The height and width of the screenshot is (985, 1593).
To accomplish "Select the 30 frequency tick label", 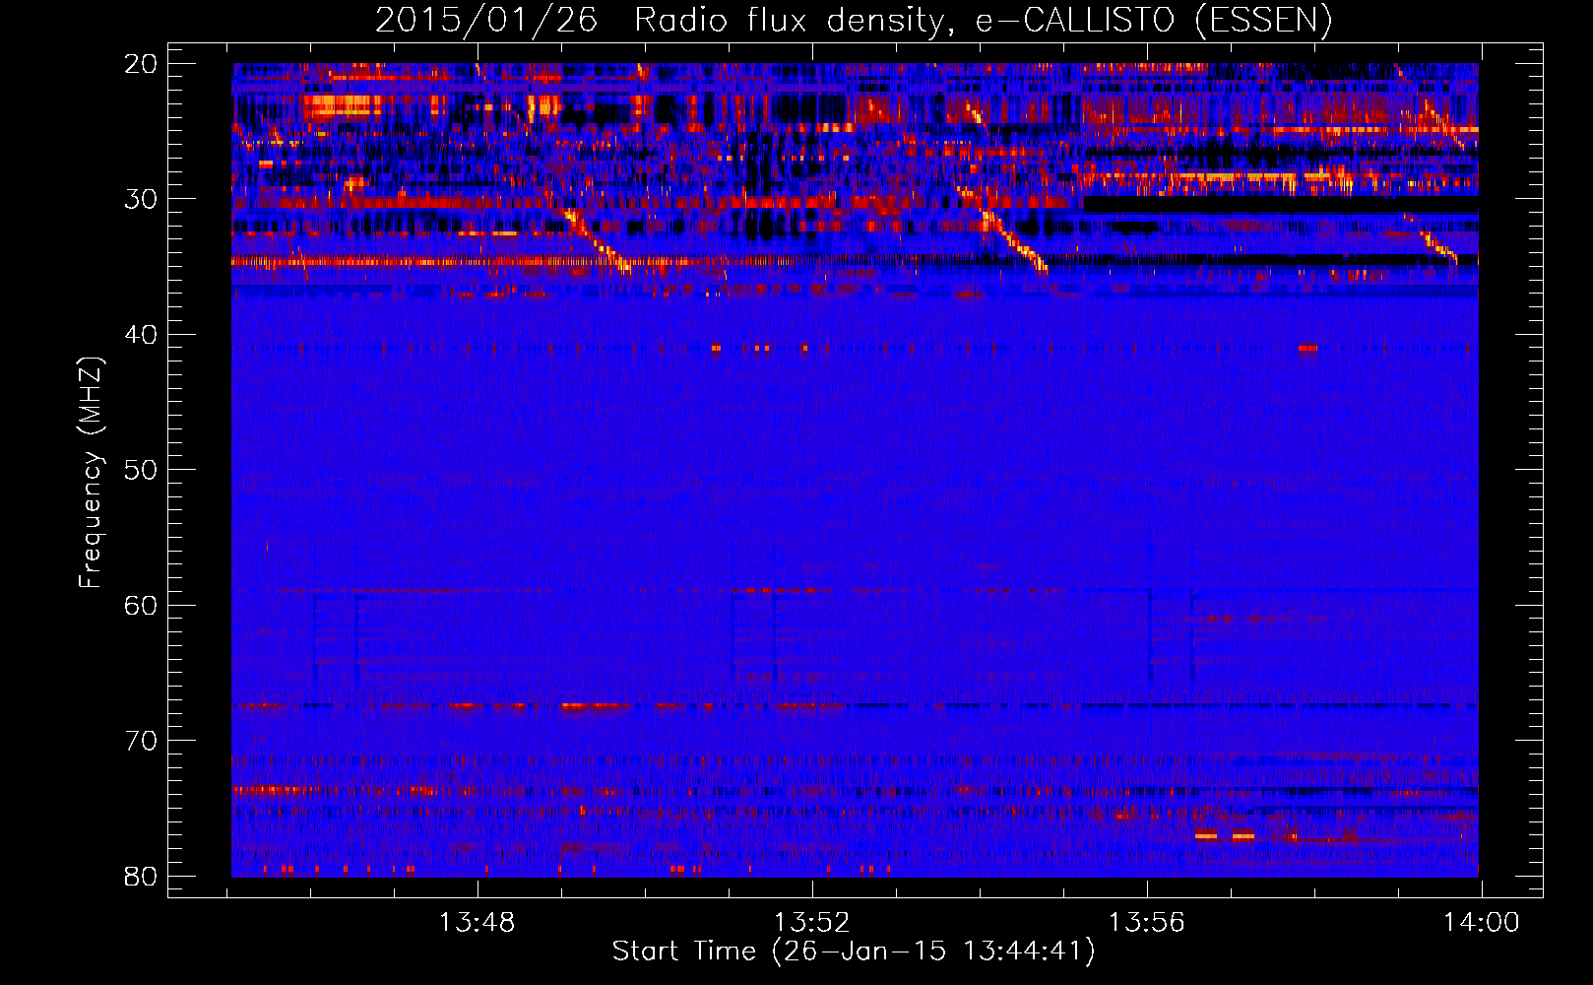I will 141,199.
